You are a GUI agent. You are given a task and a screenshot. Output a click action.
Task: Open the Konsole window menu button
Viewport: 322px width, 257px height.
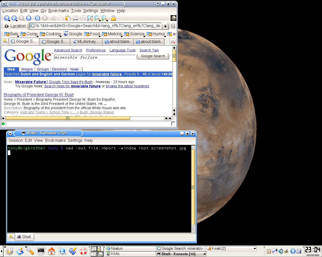[10, 134]
